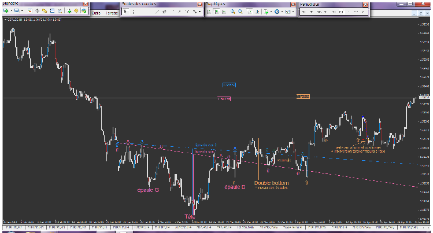Viewport: 433px width, 233px height.
Task: Switch chart to bar chart display
Action: tap(209, 12)
